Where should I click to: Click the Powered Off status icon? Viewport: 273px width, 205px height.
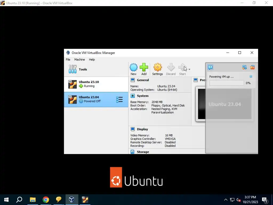(81, 101)
